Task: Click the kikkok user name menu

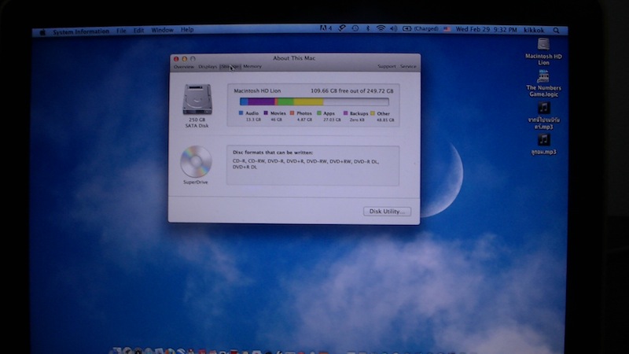Action: pos(534,30)
